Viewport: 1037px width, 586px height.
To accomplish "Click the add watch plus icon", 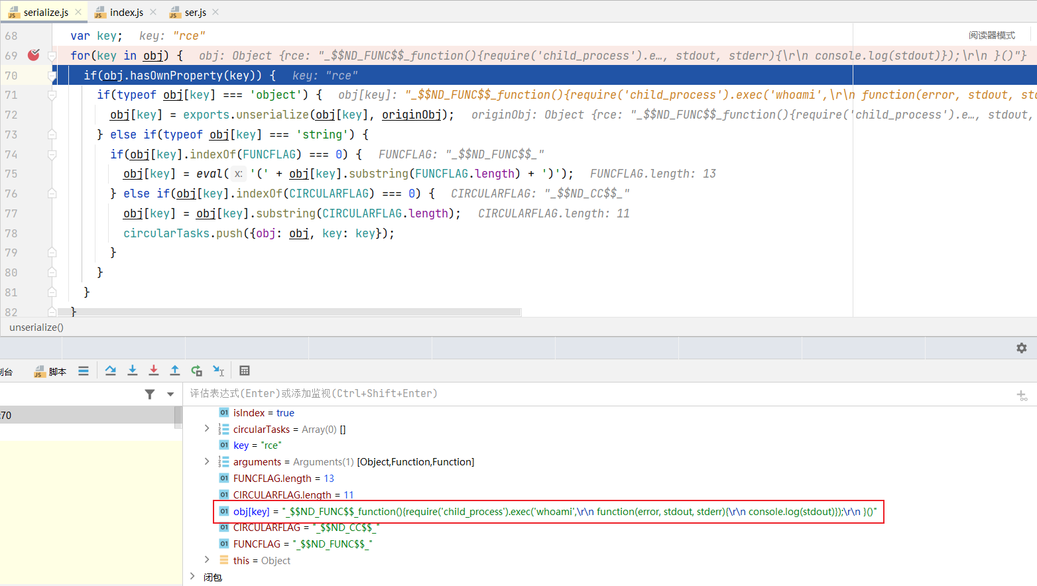I will (1022, 396).
